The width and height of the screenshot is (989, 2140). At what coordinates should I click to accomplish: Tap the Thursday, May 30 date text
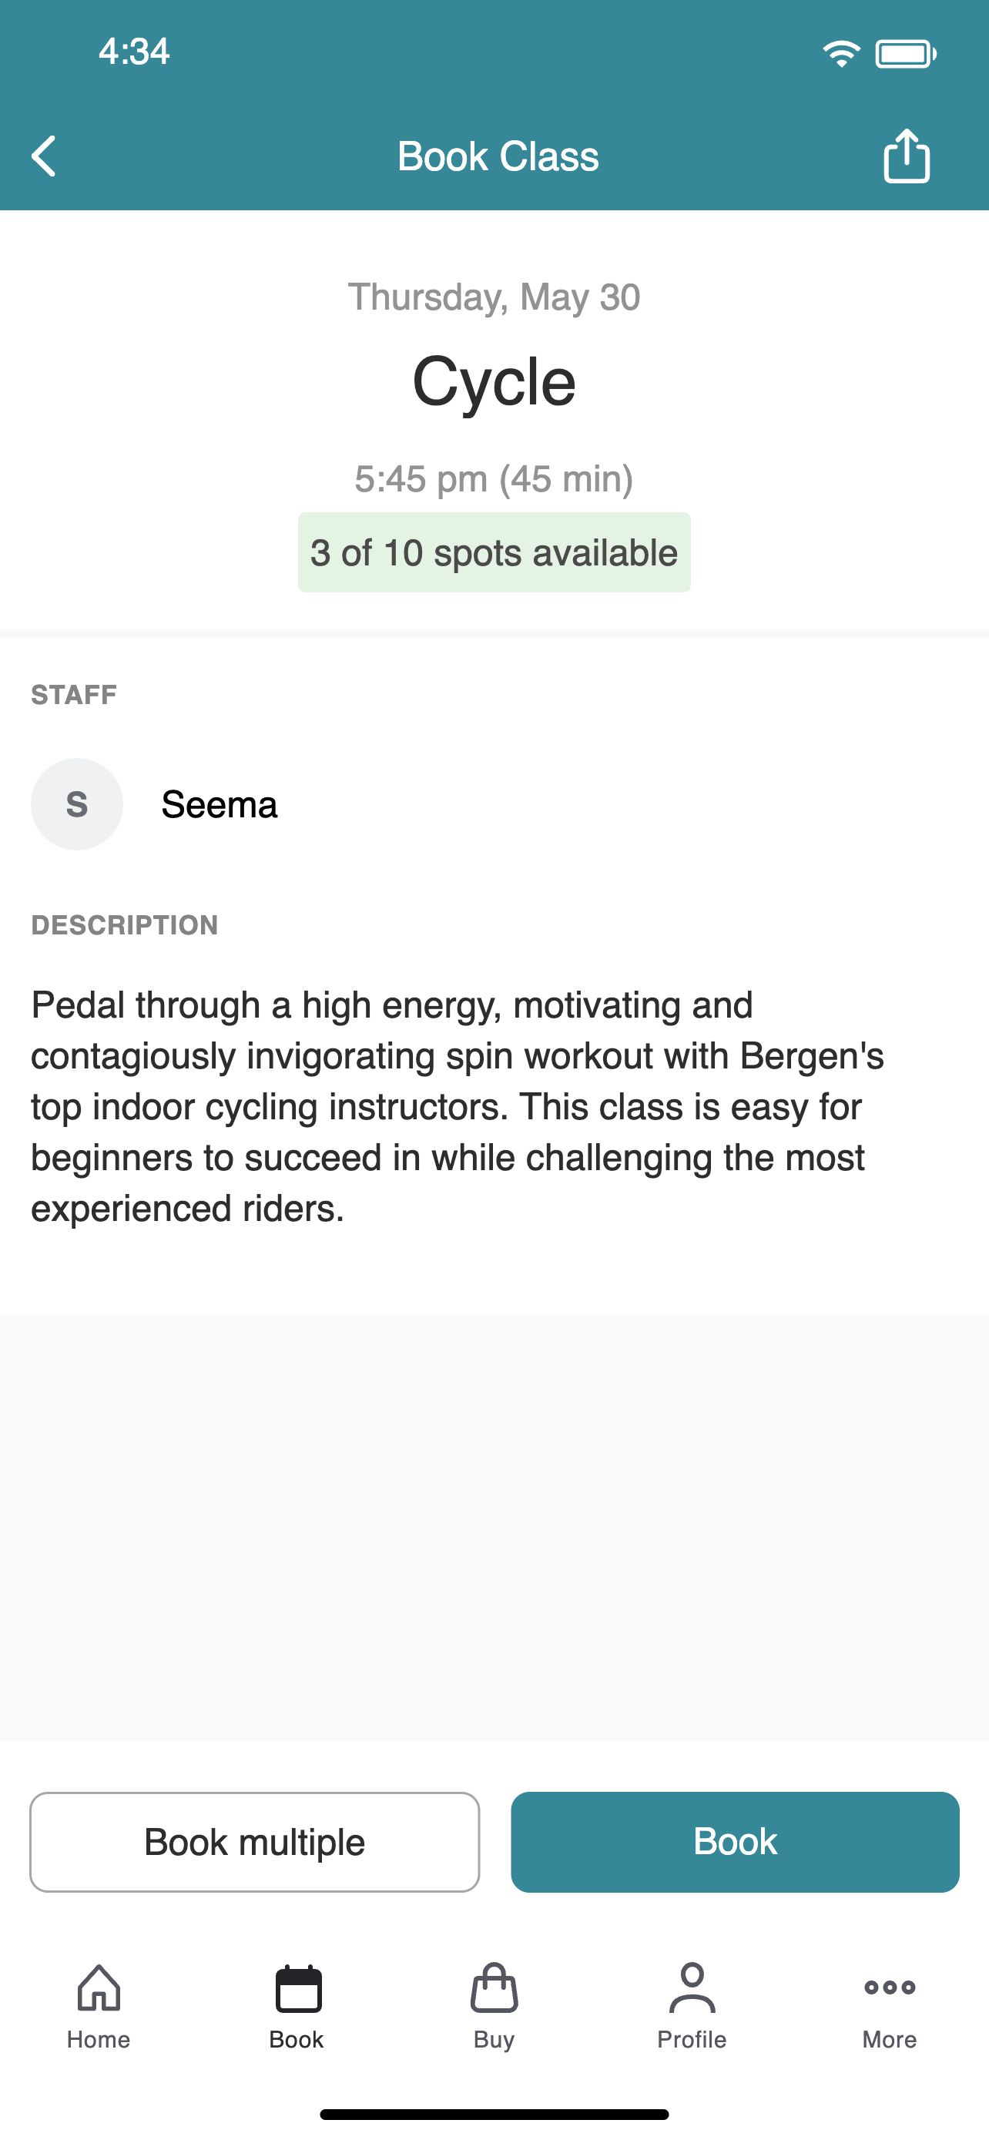coord(494,297)
